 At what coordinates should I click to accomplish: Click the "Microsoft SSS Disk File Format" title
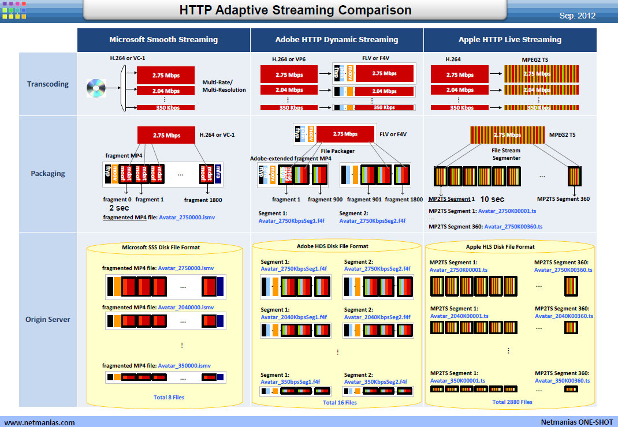click(x=161, y=248)
